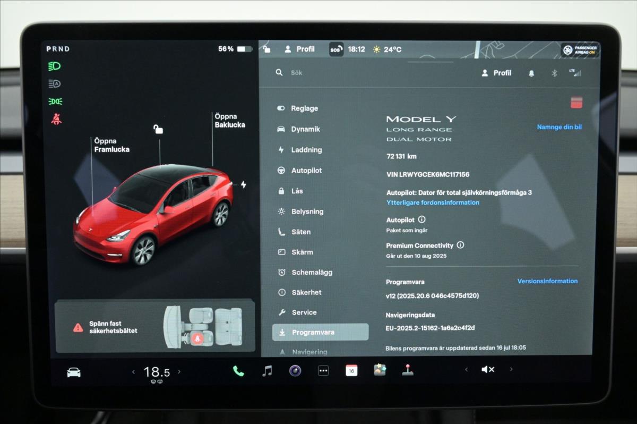
Task: Decrease cabin temperature with left arrow
Action: (x=133, y=372)
